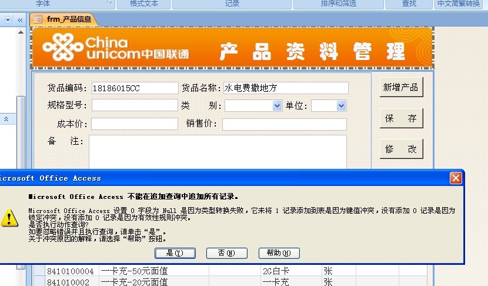Toggle the navigation pane group collapse chevron
488x286 pixels.
point(6,119)
